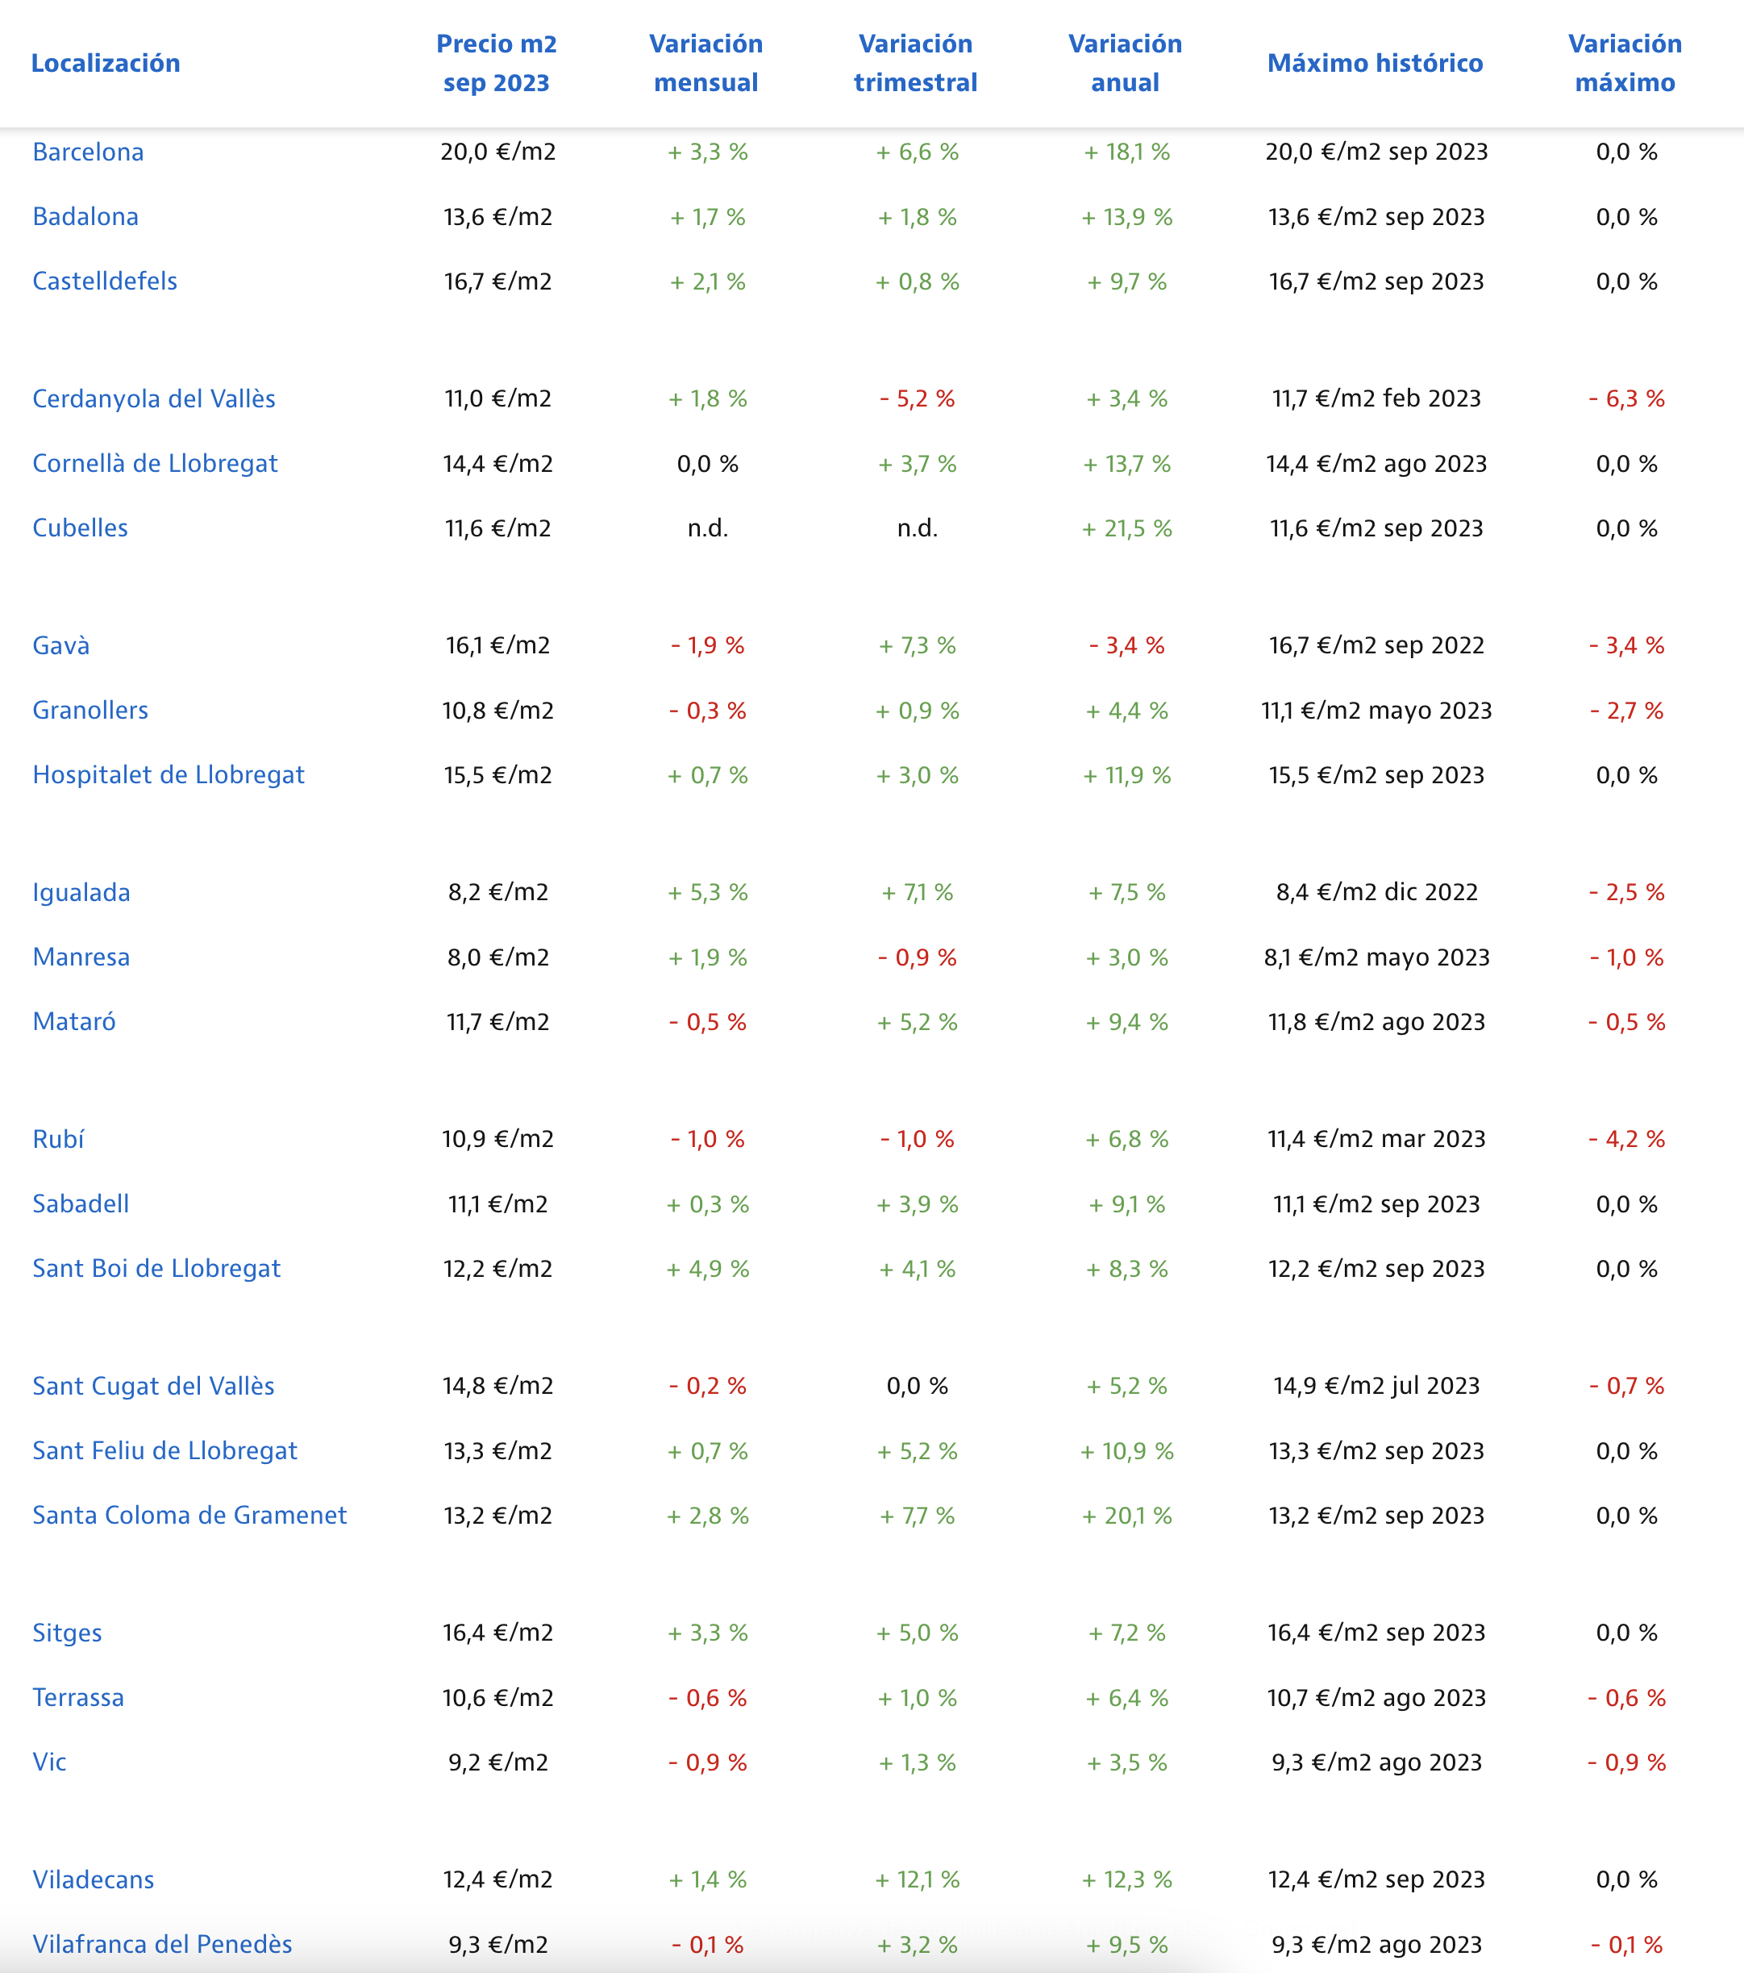Open the Sitges location link
Image resolution: width=1744 pixels, height=1973 pixels.
67,1633
